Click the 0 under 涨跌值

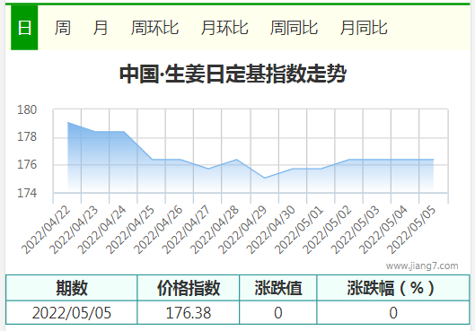pyautogui.click(x=278, y=312)
